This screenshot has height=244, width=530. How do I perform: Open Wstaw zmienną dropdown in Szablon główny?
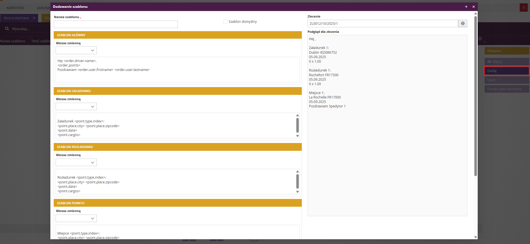pos(76,50)
